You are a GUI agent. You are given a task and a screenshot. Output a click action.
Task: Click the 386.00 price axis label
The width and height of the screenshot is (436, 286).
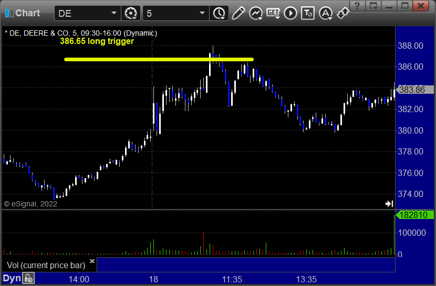tap(411, 67)
